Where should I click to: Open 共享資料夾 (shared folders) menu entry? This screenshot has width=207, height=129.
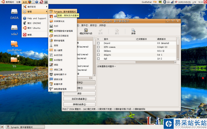click(62, 21)
